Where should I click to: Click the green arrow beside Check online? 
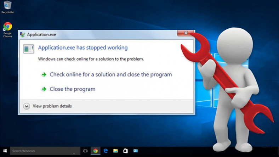point(44,75)
